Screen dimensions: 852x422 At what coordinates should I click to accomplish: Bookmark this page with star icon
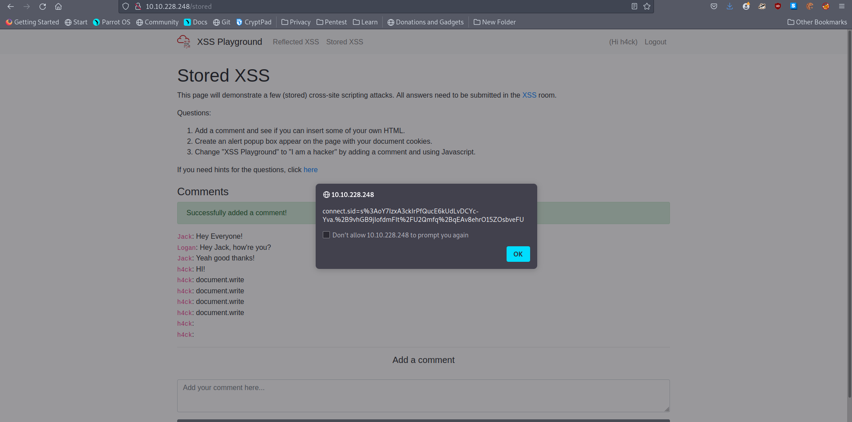[647, 6]
